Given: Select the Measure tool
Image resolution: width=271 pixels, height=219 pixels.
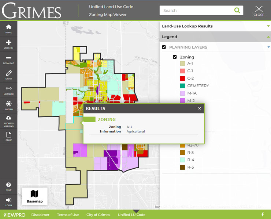Looking at the screenshot, I should (9, 90).
